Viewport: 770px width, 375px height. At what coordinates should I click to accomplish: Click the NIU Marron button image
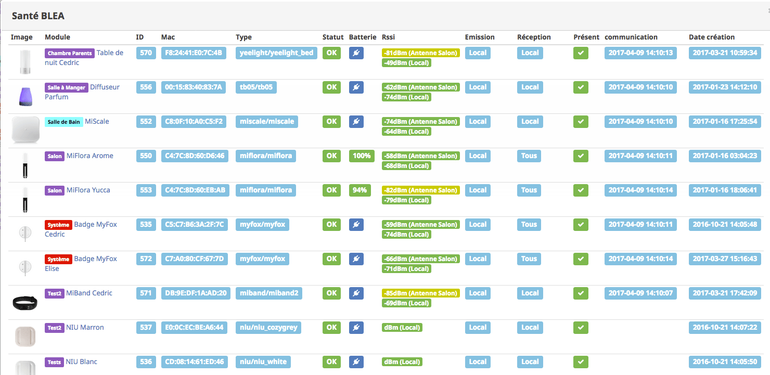point(25,337)
